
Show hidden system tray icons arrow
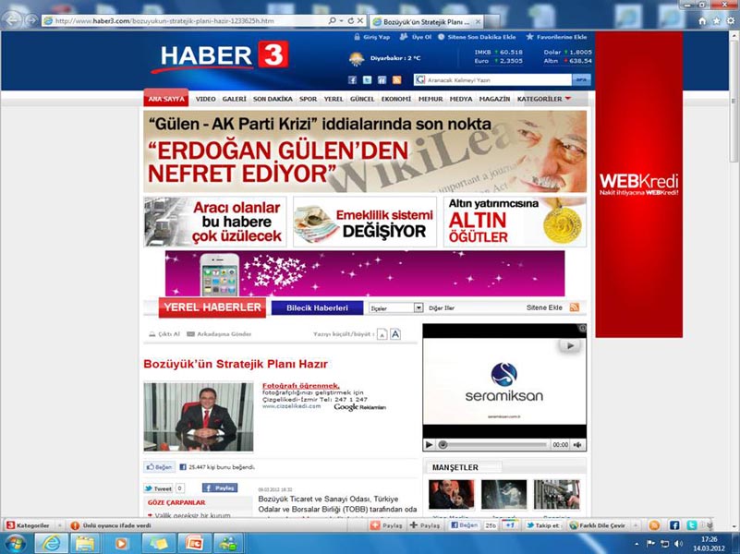[637, 544]
